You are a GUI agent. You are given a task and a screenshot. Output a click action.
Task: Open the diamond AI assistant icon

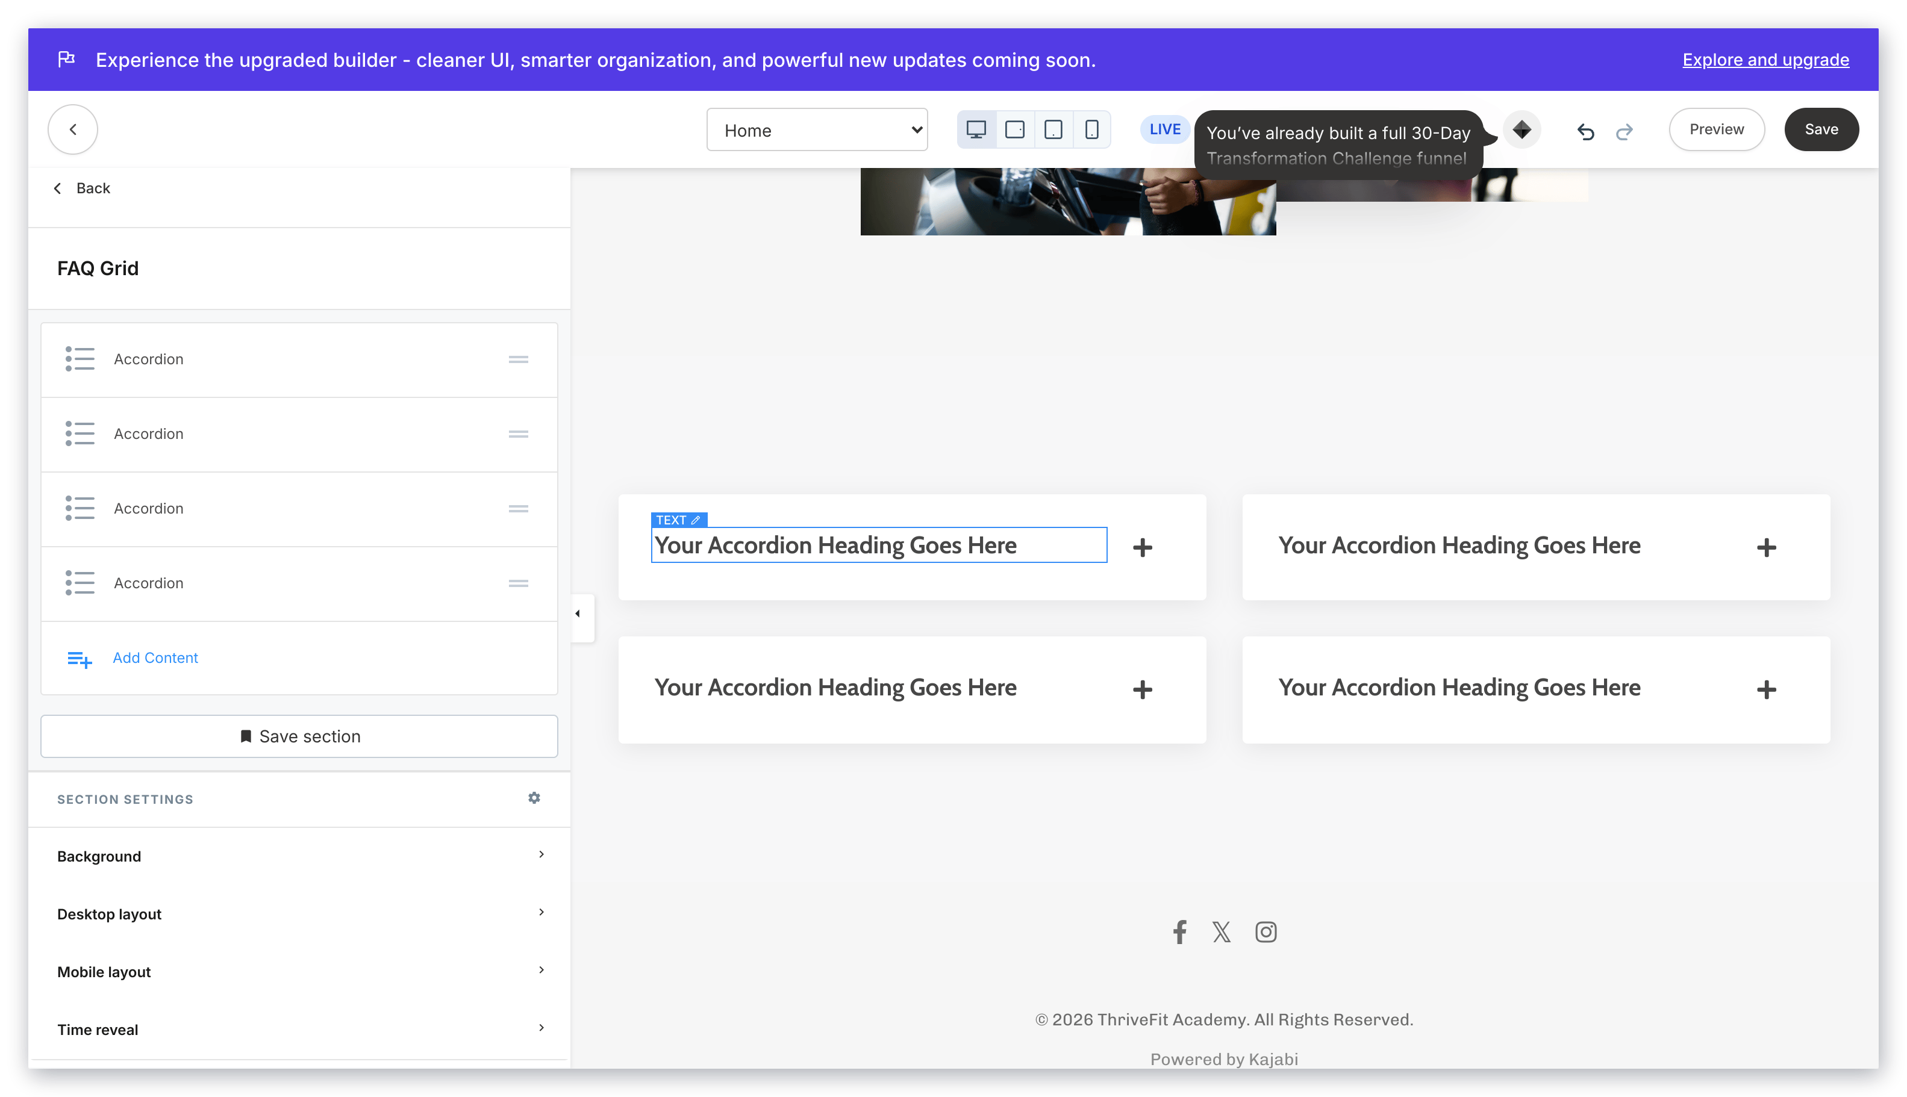(1521, 129)
